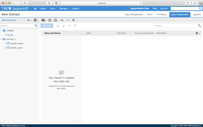The width and height of the screenshot is (203, 127).
Task: Click the Undo All revert icon
Action: point(74,20)
